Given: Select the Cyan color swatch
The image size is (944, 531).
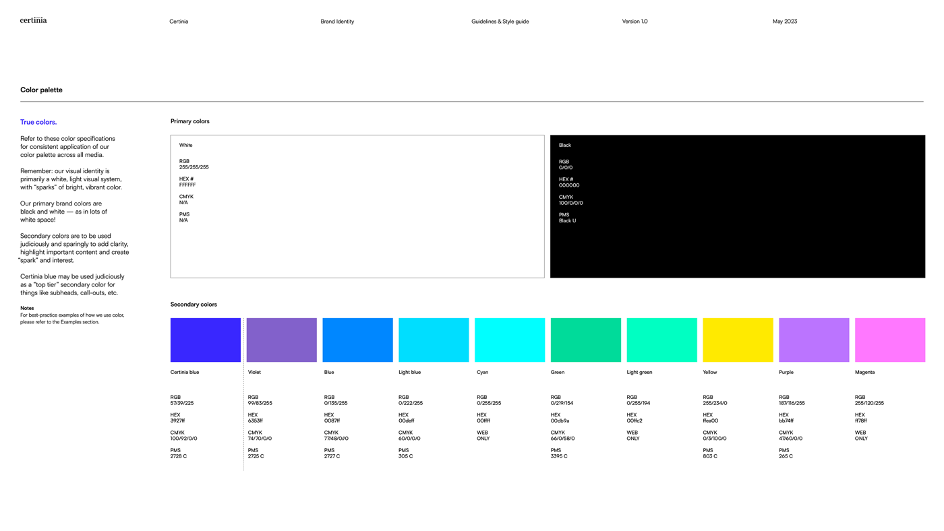Looking at the screenshot, I should (510, 340).
